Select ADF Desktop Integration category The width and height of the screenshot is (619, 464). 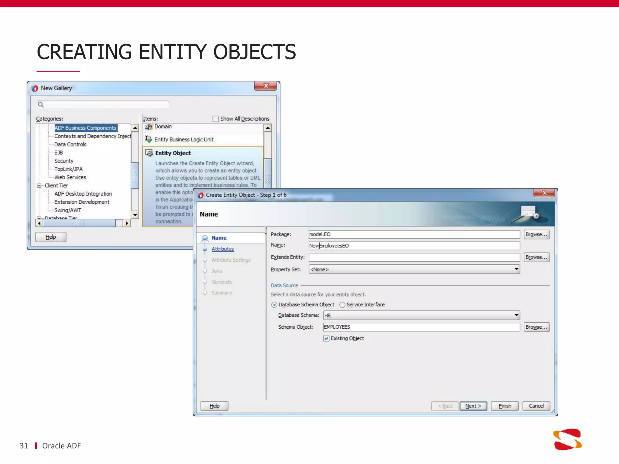click(x=83, y=194)
